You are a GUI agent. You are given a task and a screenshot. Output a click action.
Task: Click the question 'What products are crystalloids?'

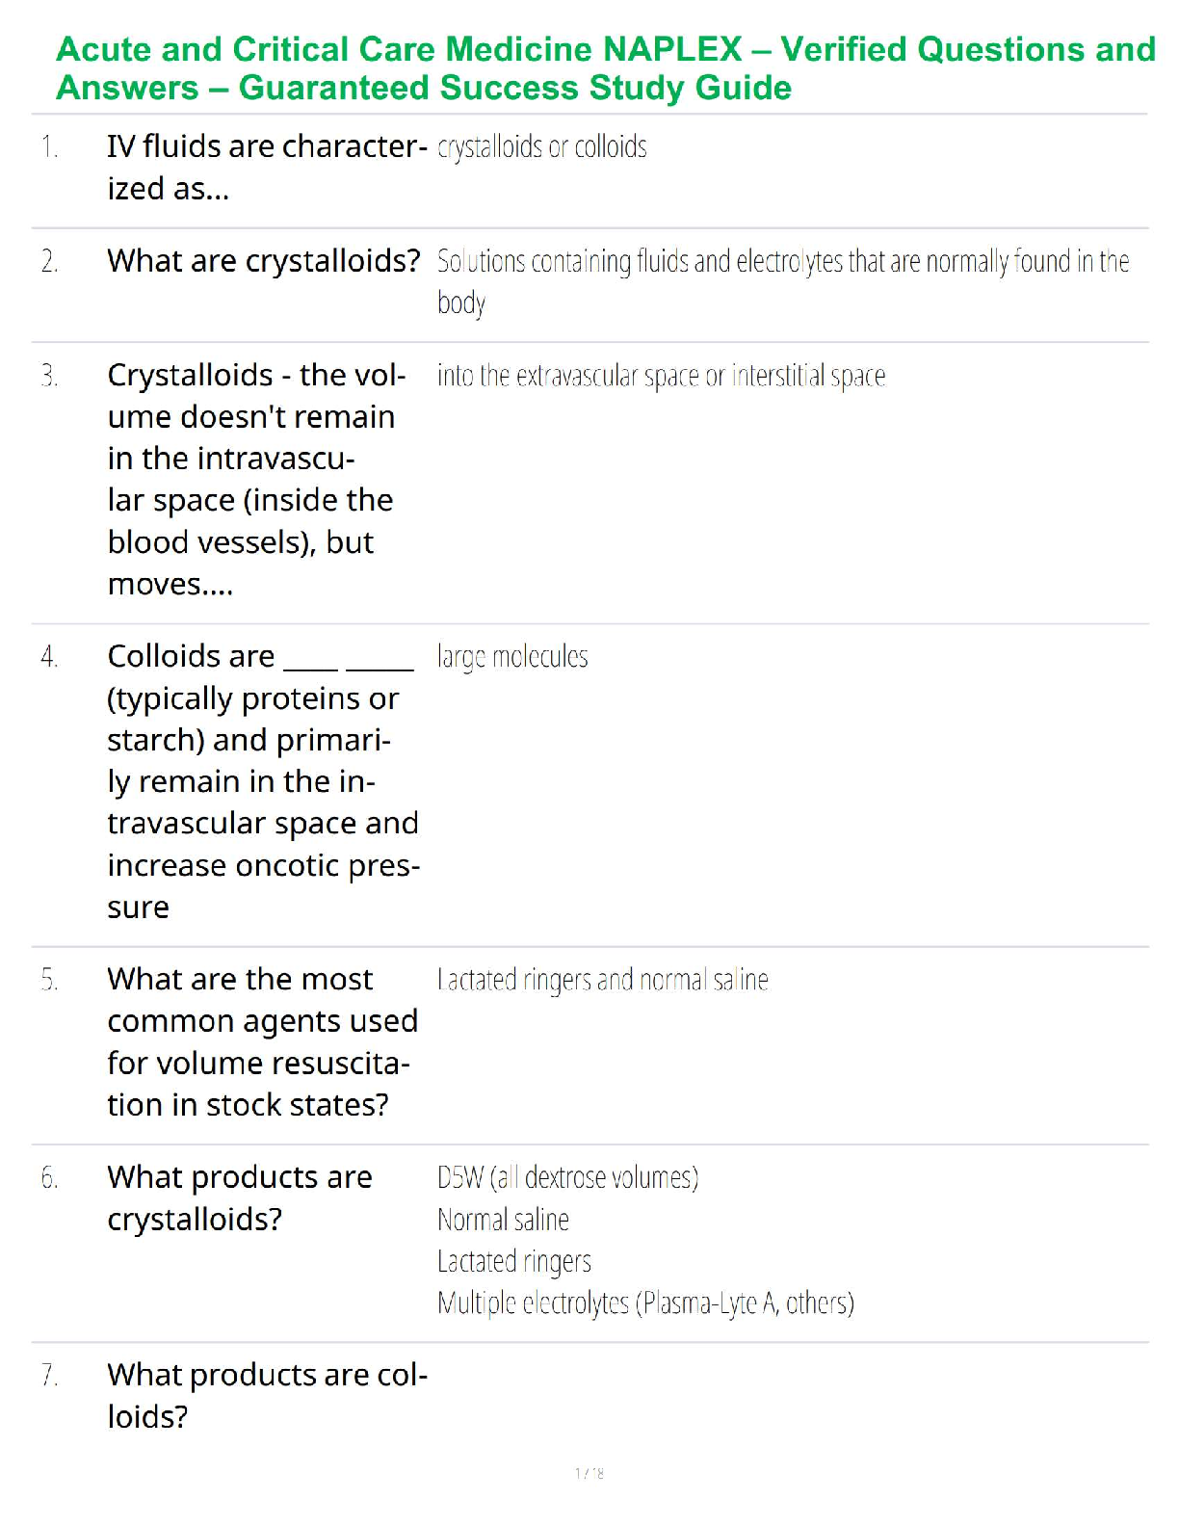click(x=239, y=1197)
